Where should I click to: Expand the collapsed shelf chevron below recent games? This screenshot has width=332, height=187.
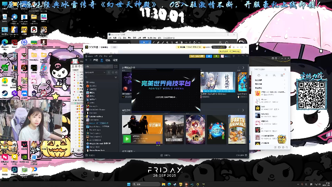134,151
